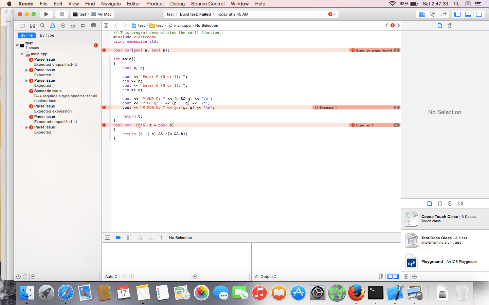Show only the variables view pane toggle

coord(390,277)
